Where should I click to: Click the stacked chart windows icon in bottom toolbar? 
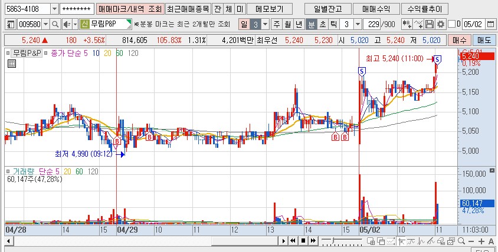(451, 241)
